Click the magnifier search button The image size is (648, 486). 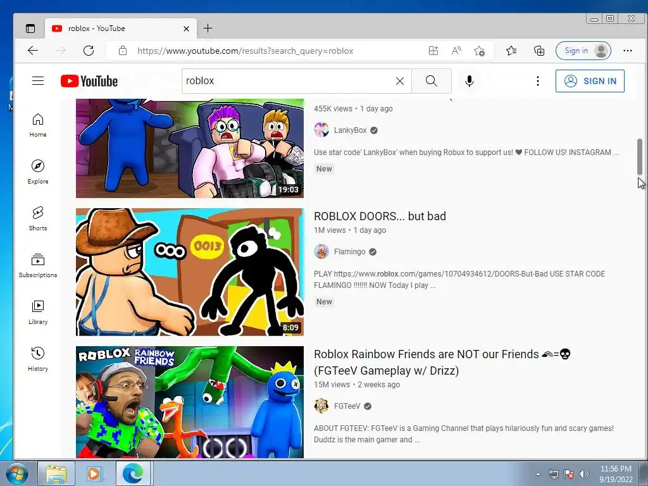click(432, 81)
